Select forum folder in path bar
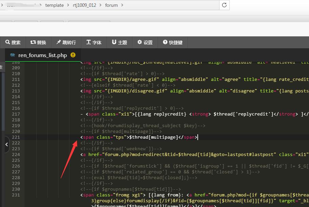This screenshot has width=309, height=207. tap(111, 5)
